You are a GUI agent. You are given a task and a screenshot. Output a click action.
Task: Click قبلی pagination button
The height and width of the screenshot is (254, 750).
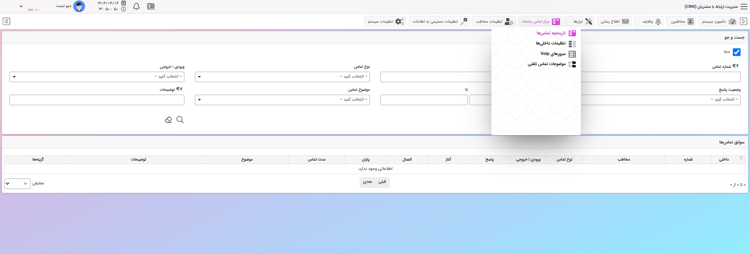[382, 182]
